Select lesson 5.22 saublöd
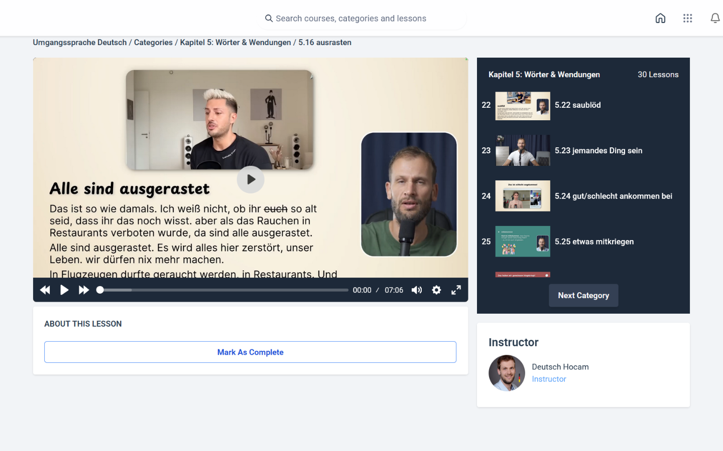The image size is (723, 451). (x=577, y=105)
